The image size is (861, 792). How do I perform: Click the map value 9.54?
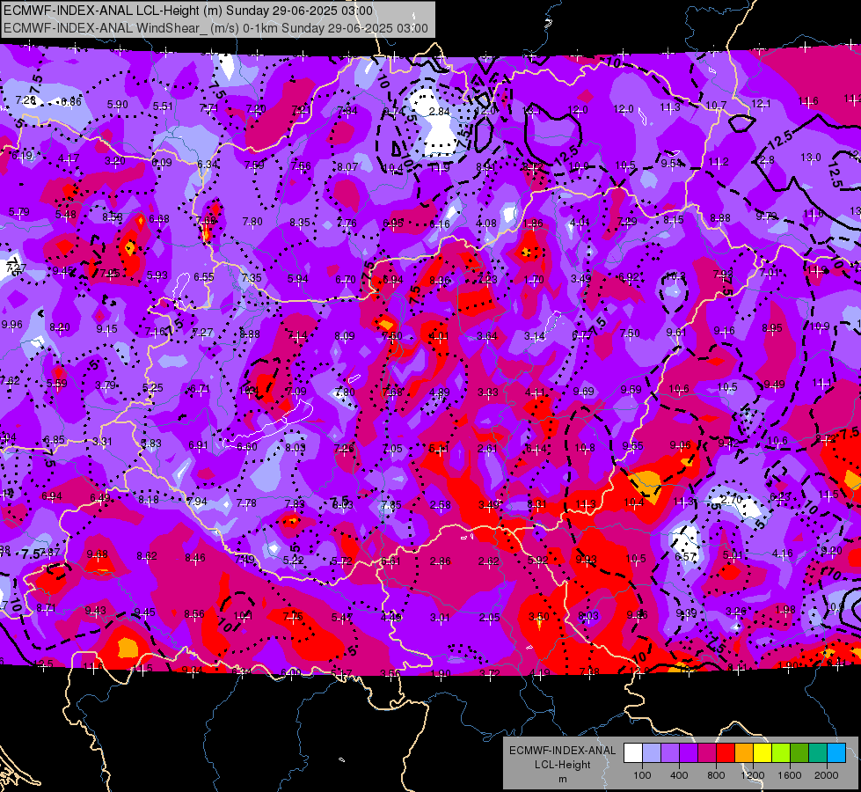tap(671, 163)
